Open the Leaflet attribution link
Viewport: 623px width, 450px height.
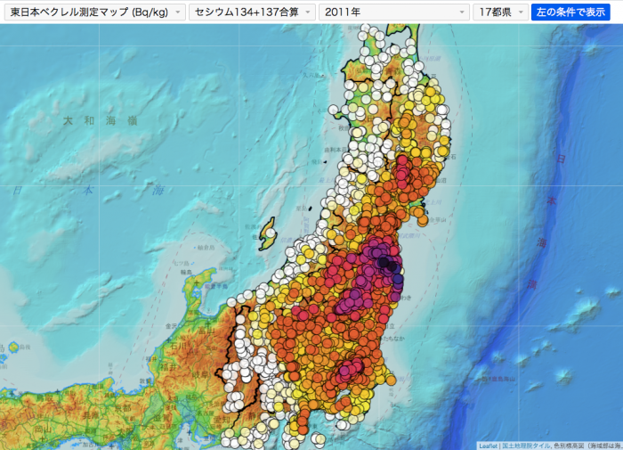(x=487, y=446)
